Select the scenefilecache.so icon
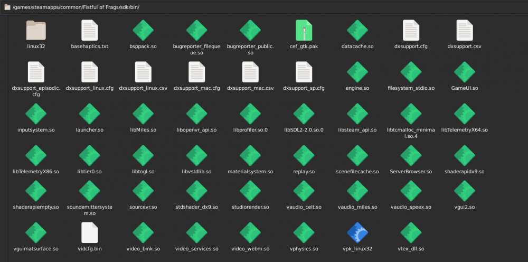Image resolution: width=528 pixels, height=262 pixels. [x=357, y=156]
